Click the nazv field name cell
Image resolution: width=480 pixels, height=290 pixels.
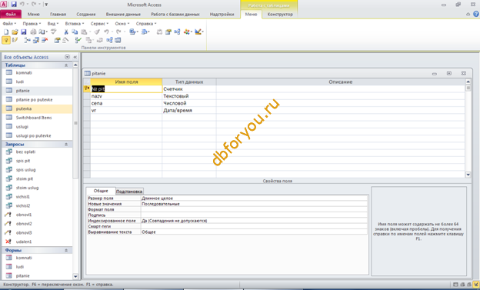coord(126,96)
